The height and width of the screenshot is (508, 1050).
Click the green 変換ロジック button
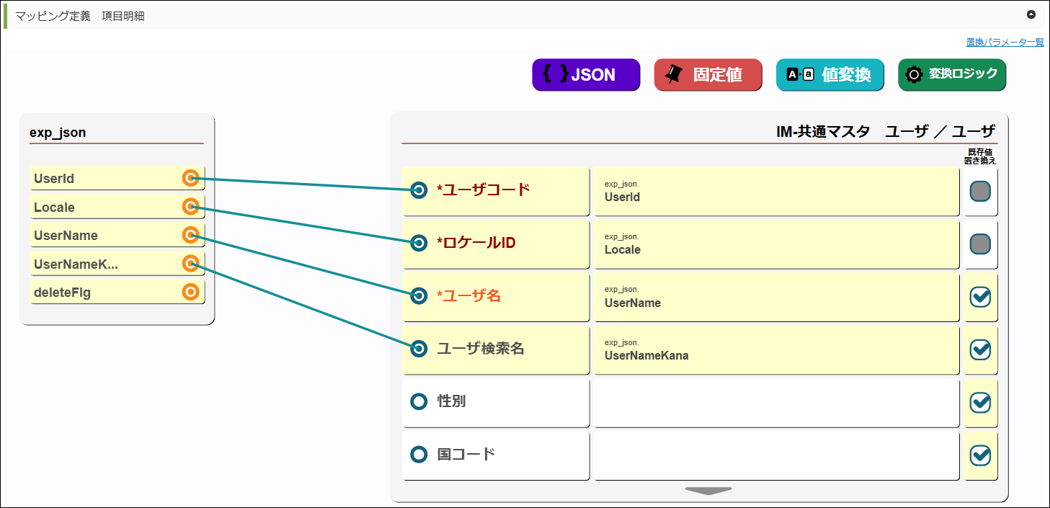(951, 74)
